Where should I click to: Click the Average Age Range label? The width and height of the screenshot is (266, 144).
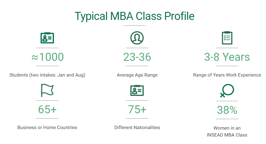click(x=137, y=75)
